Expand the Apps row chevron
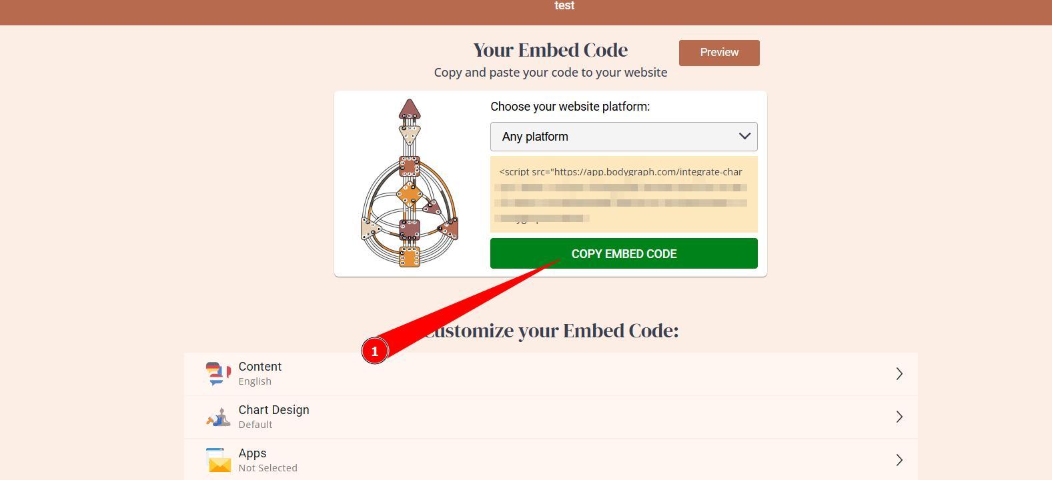1052x480 pixels. 899,460
